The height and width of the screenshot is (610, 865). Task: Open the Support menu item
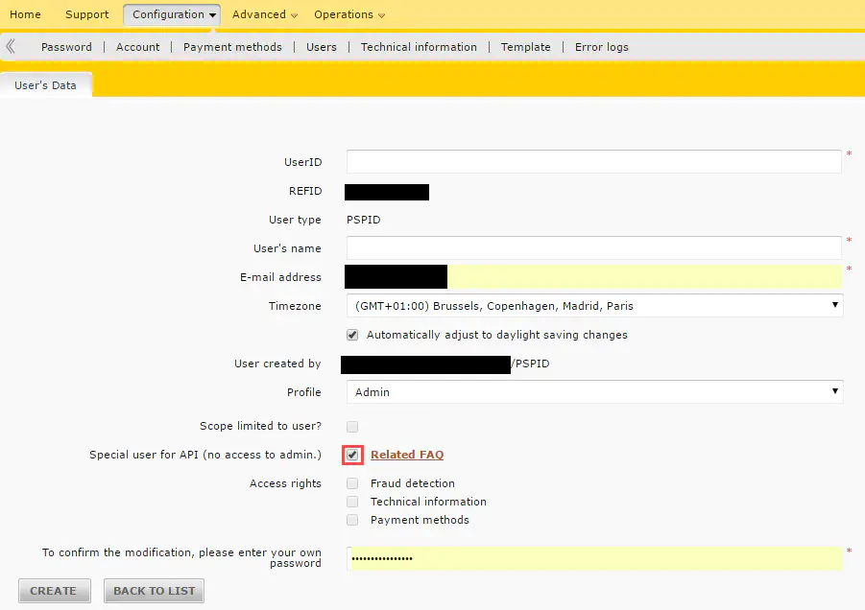[x=86, y=14]
